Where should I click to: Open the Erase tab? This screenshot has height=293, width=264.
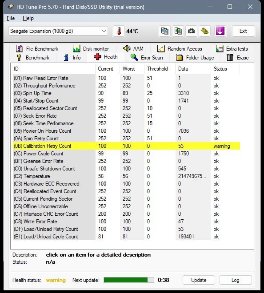237,58
